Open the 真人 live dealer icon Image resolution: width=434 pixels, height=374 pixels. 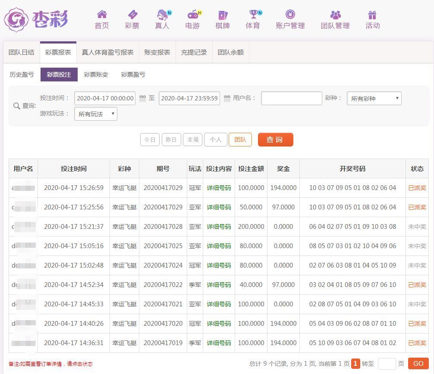[162, 15]
